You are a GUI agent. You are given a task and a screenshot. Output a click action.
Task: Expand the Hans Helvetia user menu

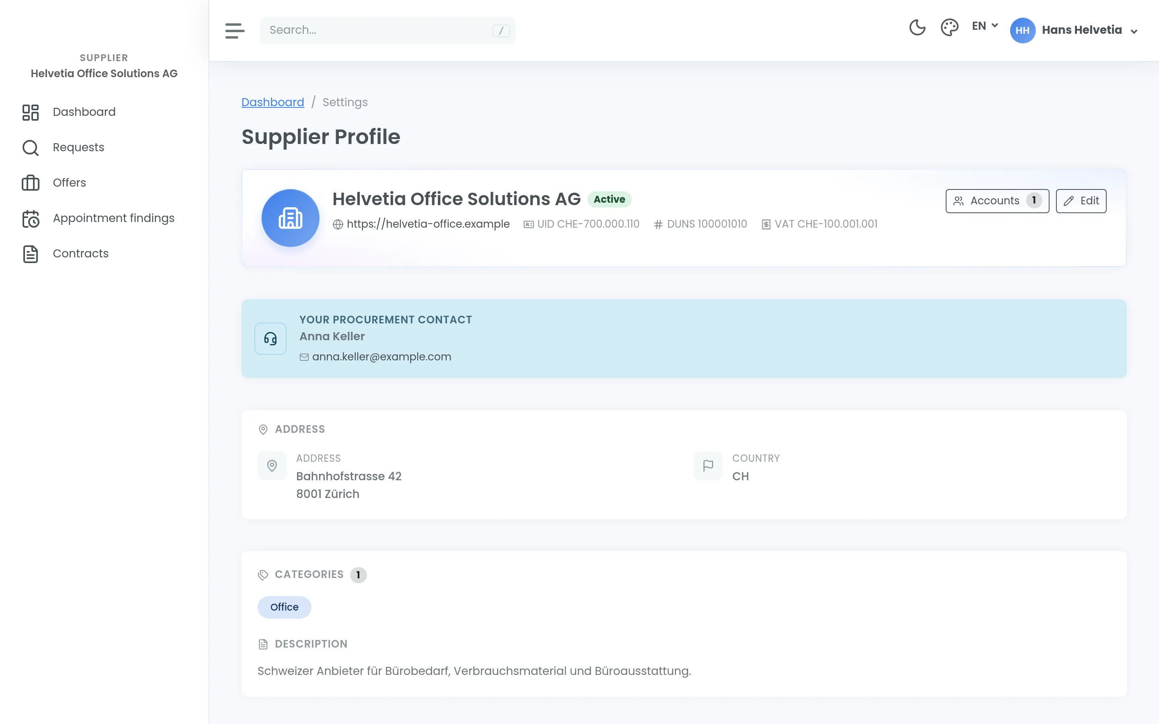click(1089, 30)
